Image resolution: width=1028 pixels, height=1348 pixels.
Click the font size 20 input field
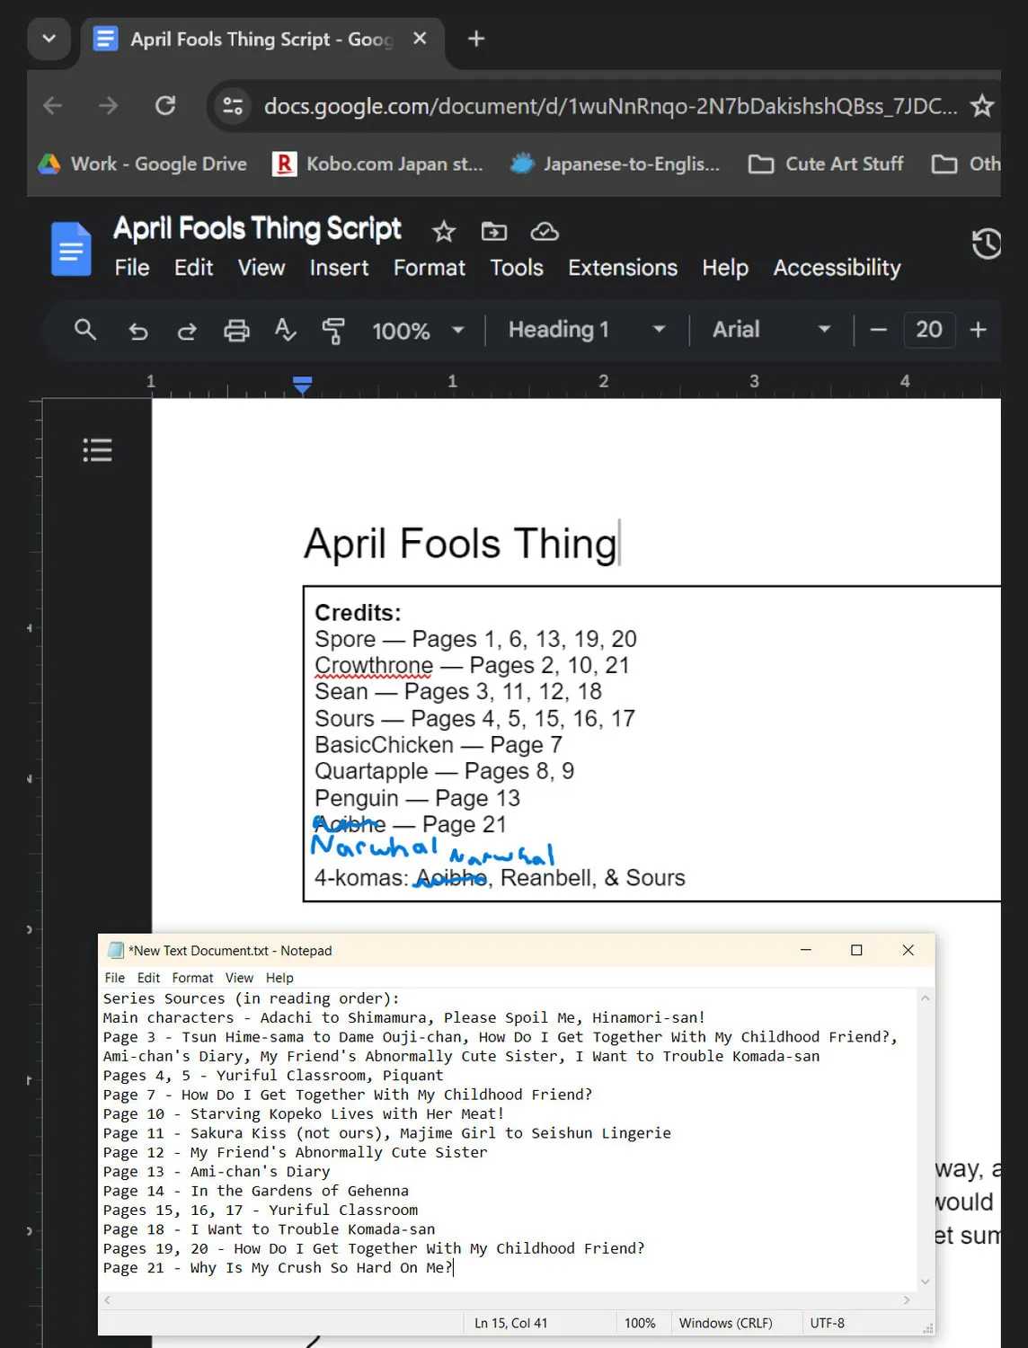tap(929, 330)
